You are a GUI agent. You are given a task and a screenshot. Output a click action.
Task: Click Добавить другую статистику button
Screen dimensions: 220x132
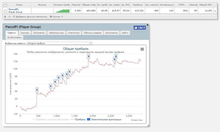(30, 17)
